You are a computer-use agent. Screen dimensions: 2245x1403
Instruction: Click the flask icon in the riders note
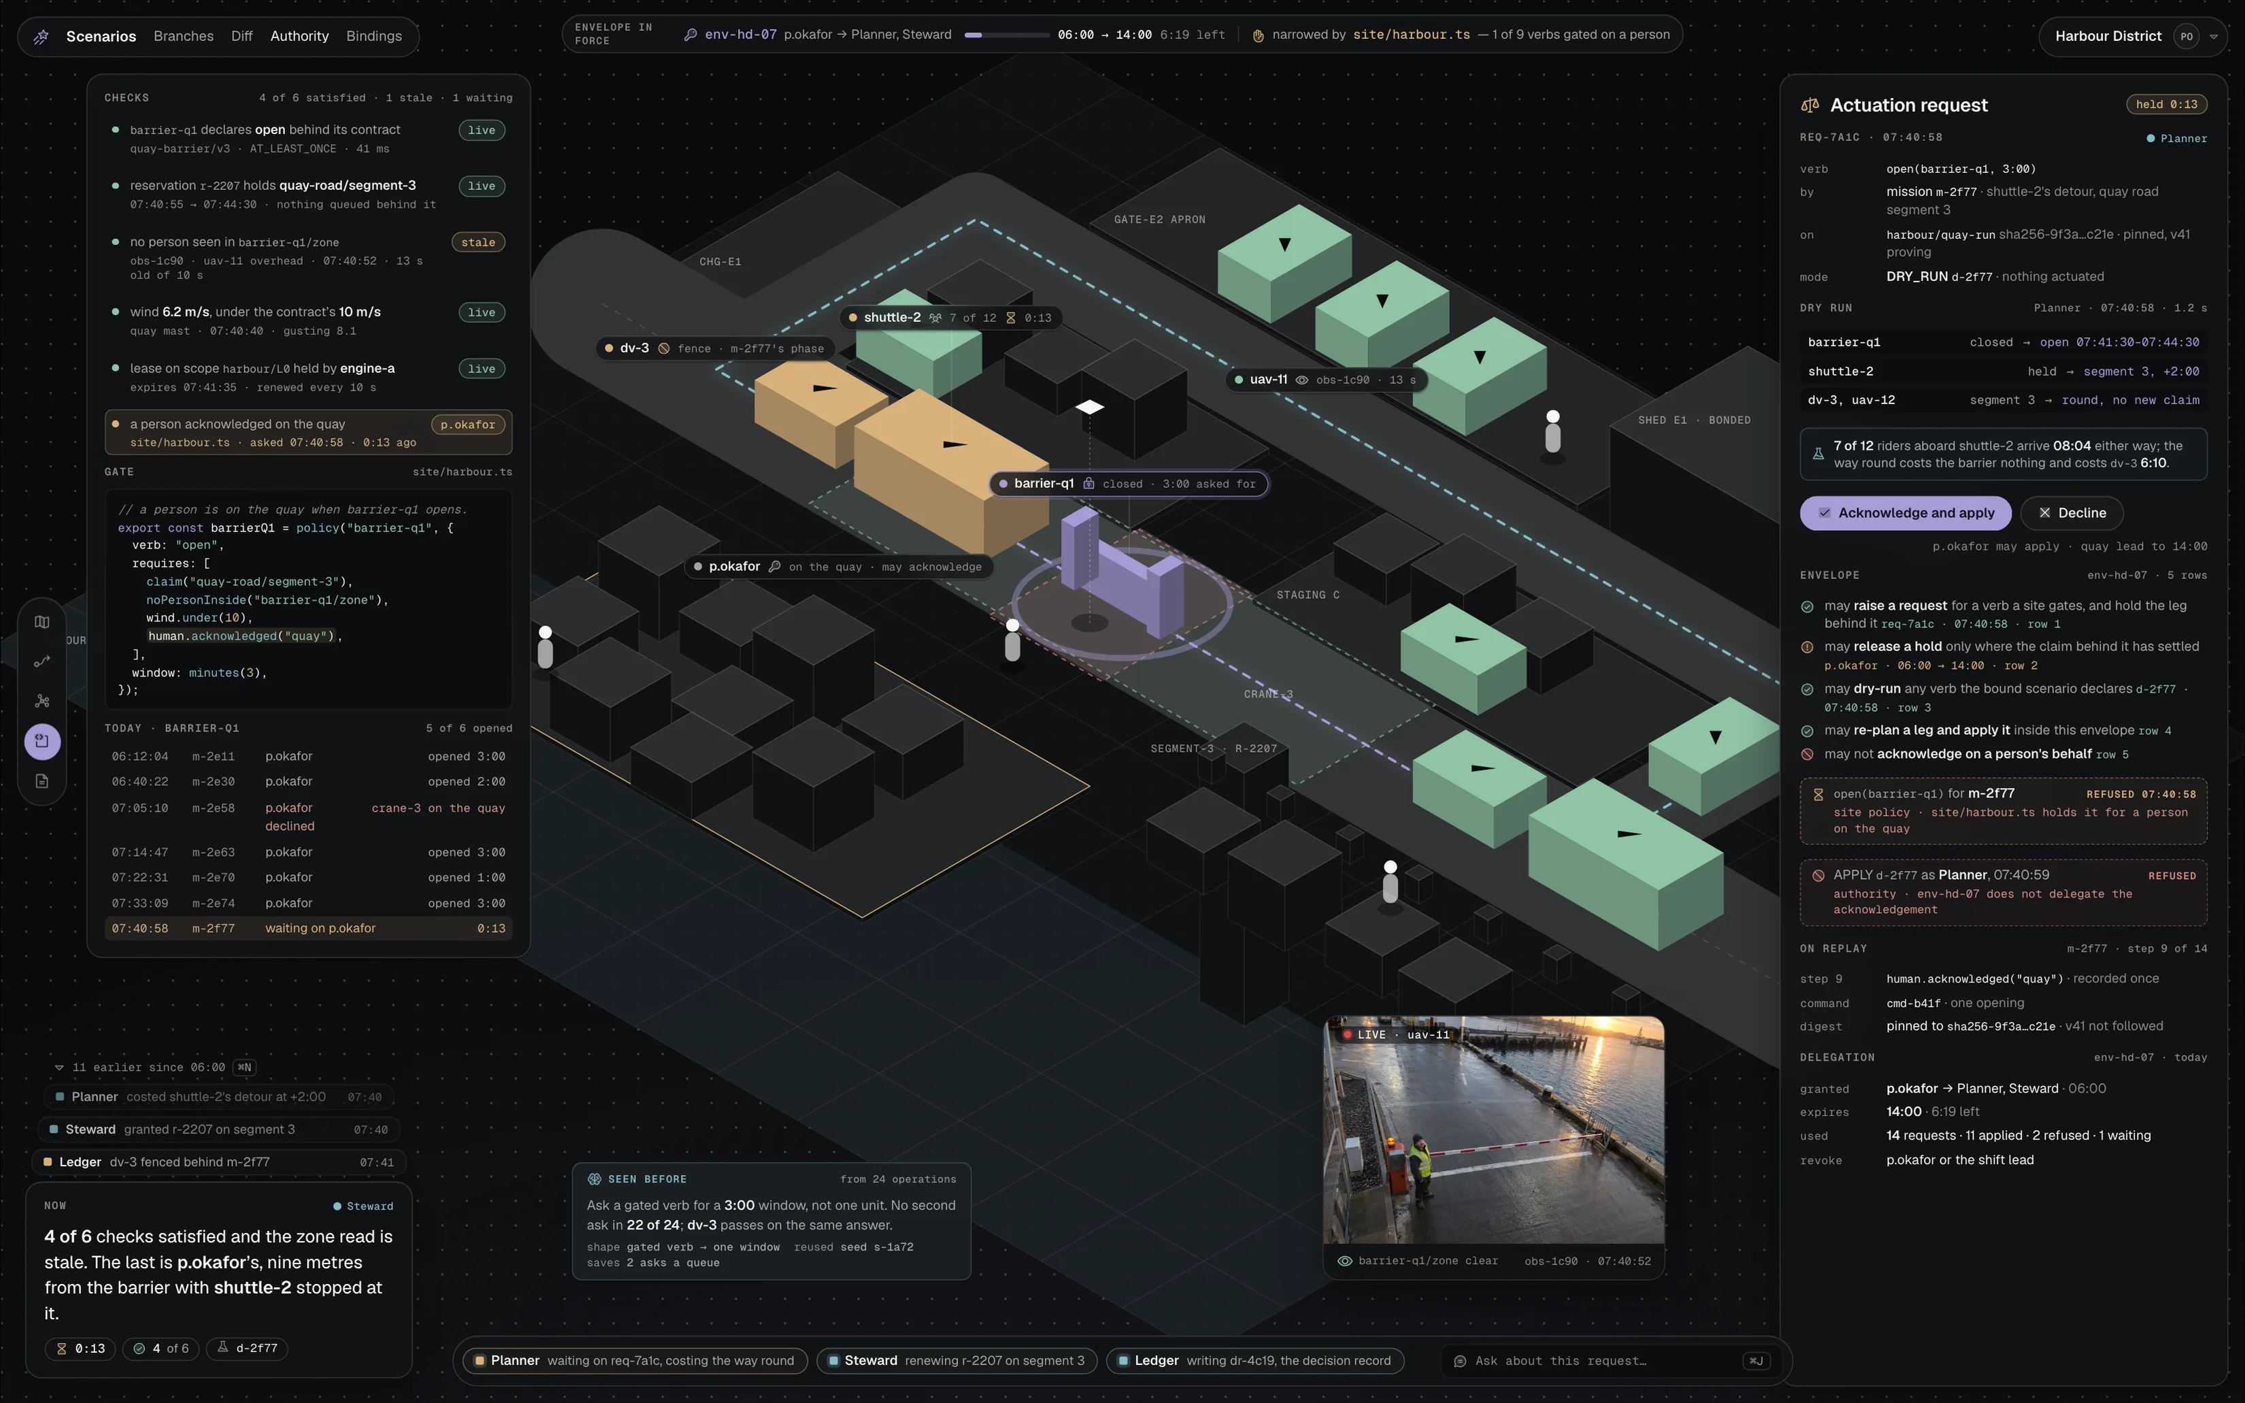1818,455
